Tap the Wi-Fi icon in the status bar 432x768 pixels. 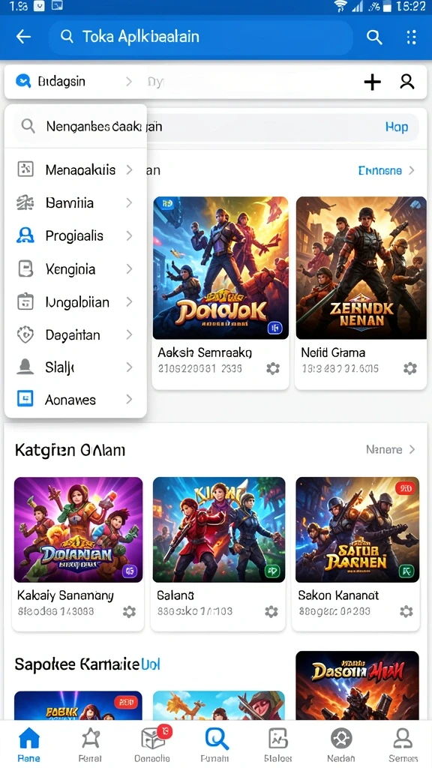point(340,6)
